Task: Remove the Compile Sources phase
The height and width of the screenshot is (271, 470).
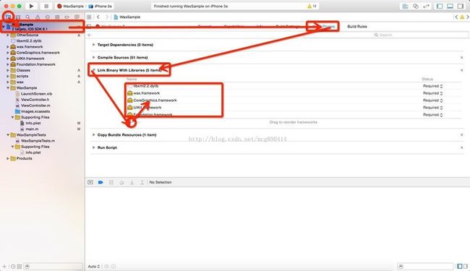Action: tap(461, 57)
